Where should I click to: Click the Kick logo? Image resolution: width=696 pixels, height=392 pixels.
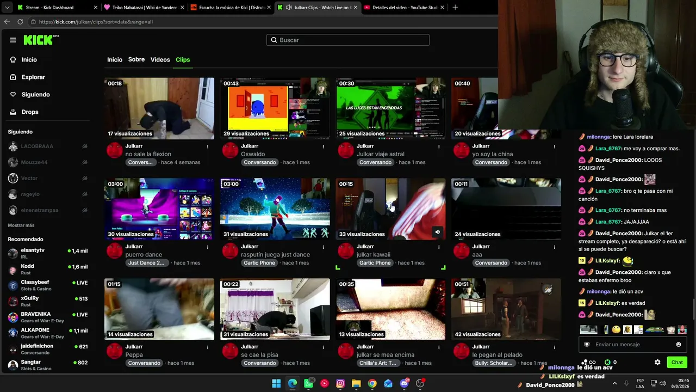pyautogui.click(x=41, y=40)
